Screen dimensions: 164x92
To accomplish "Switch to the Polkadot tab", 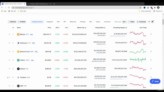I will [83, 22].
